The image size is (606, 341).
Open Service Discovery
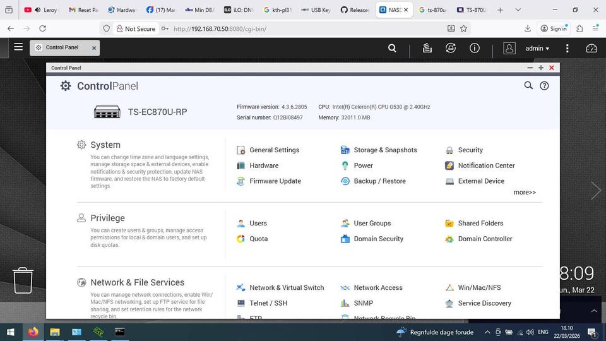pos(478,303)
